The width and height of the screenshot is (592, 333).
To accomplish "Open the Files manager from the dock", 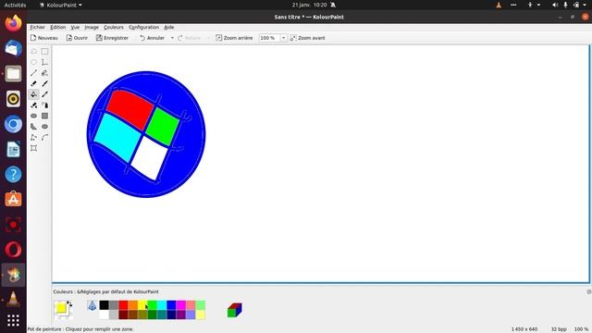I will pos(13,74).
